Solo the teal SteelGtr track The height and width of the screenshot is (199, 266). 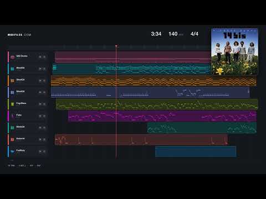[x=44, y=69]
